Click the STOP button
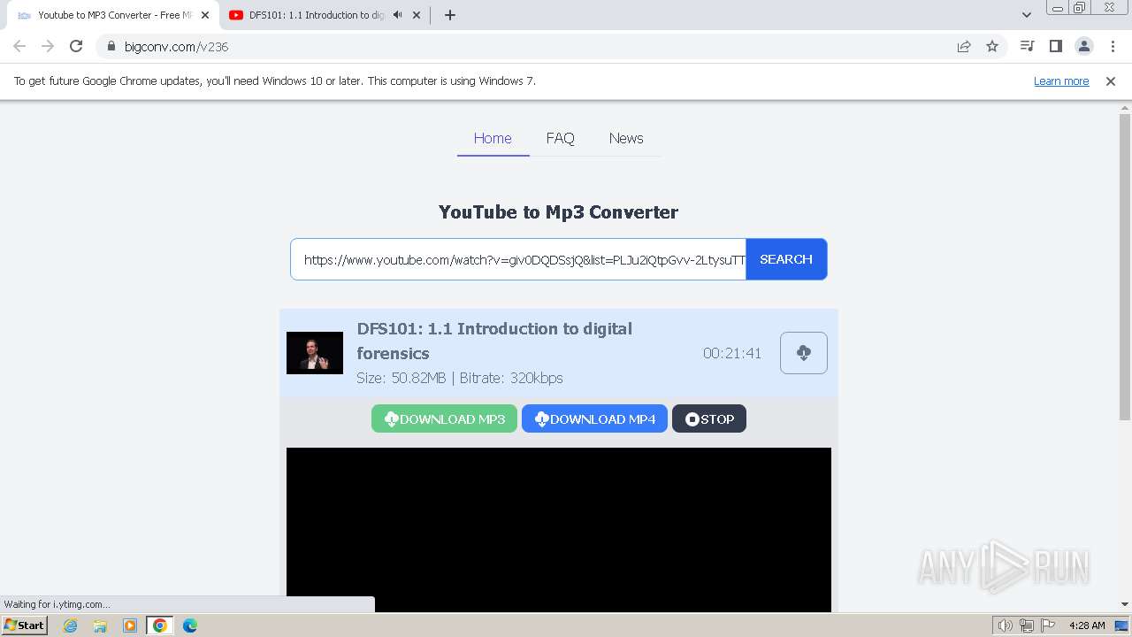This screenshot has width=1132, height=637. [709, 418]
